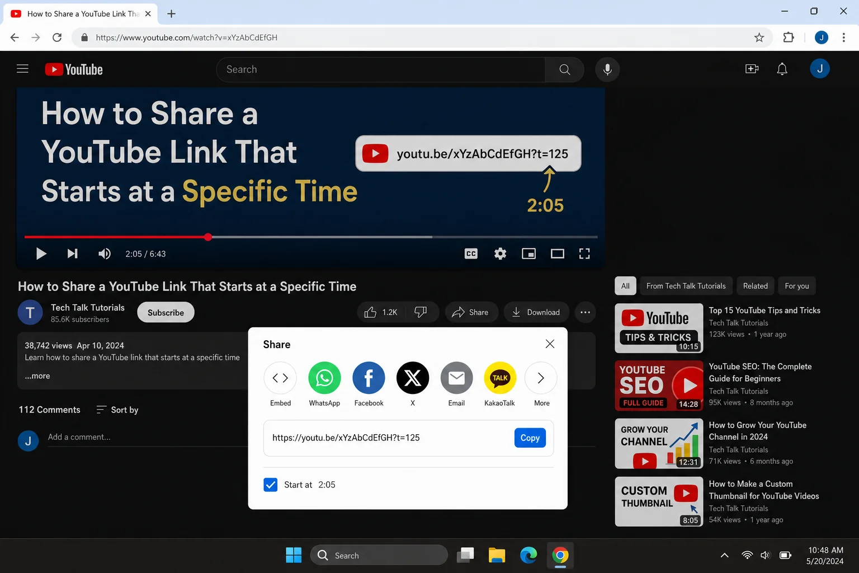Click Add a comment field
The height and width of the screenshot is (573, 859).
pos(148,437)
